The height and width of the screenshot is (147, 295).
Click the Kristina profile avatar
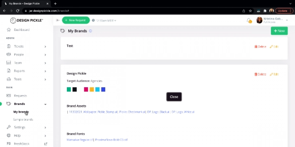tap(259, 20)
